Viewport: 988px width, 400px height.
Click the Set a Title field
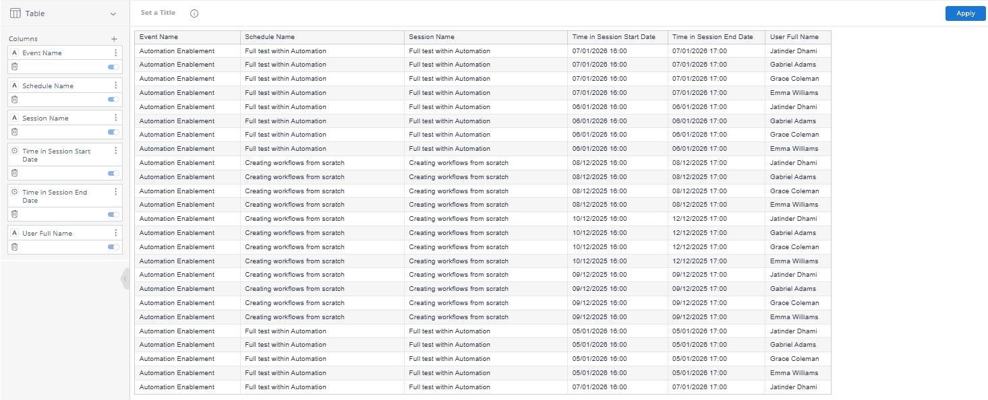[x=158, y=13]
